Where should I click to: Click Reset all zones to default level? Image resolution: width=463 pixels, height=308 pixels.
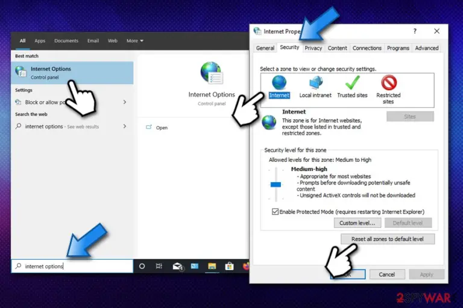(388, 239)
